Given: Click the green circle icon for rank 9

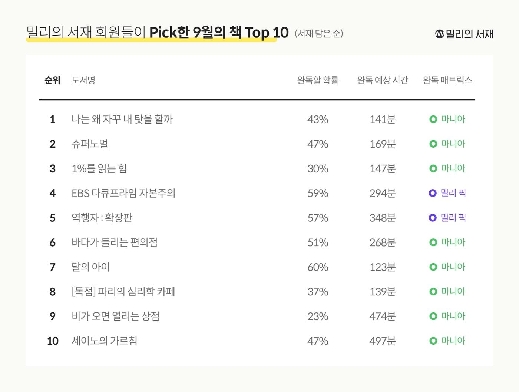Looking at the screenshot, I should [x=433, y=316].
